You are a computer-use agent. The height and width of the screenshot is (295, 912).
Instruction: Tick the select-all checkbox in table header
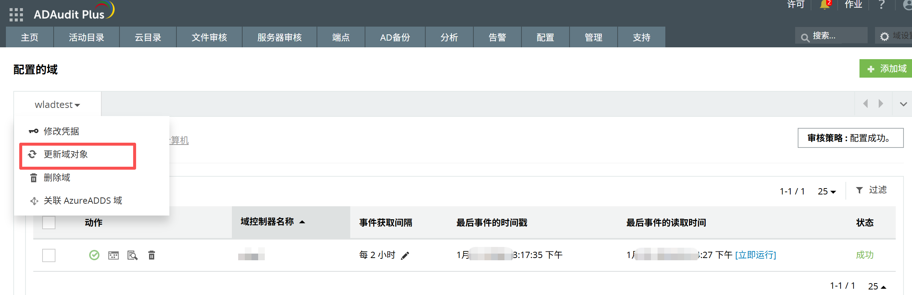pos(49,223)
